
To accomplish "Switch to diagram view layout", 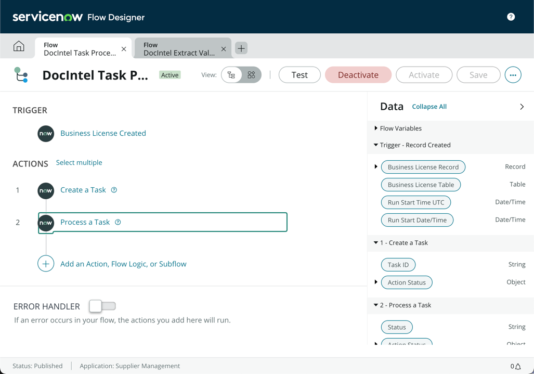I will [251, 75].
